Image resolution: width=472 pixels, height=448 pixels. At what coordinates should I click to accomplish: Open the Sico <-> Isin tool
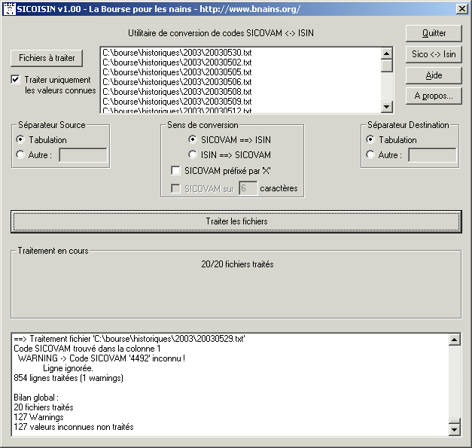(434, 54)
